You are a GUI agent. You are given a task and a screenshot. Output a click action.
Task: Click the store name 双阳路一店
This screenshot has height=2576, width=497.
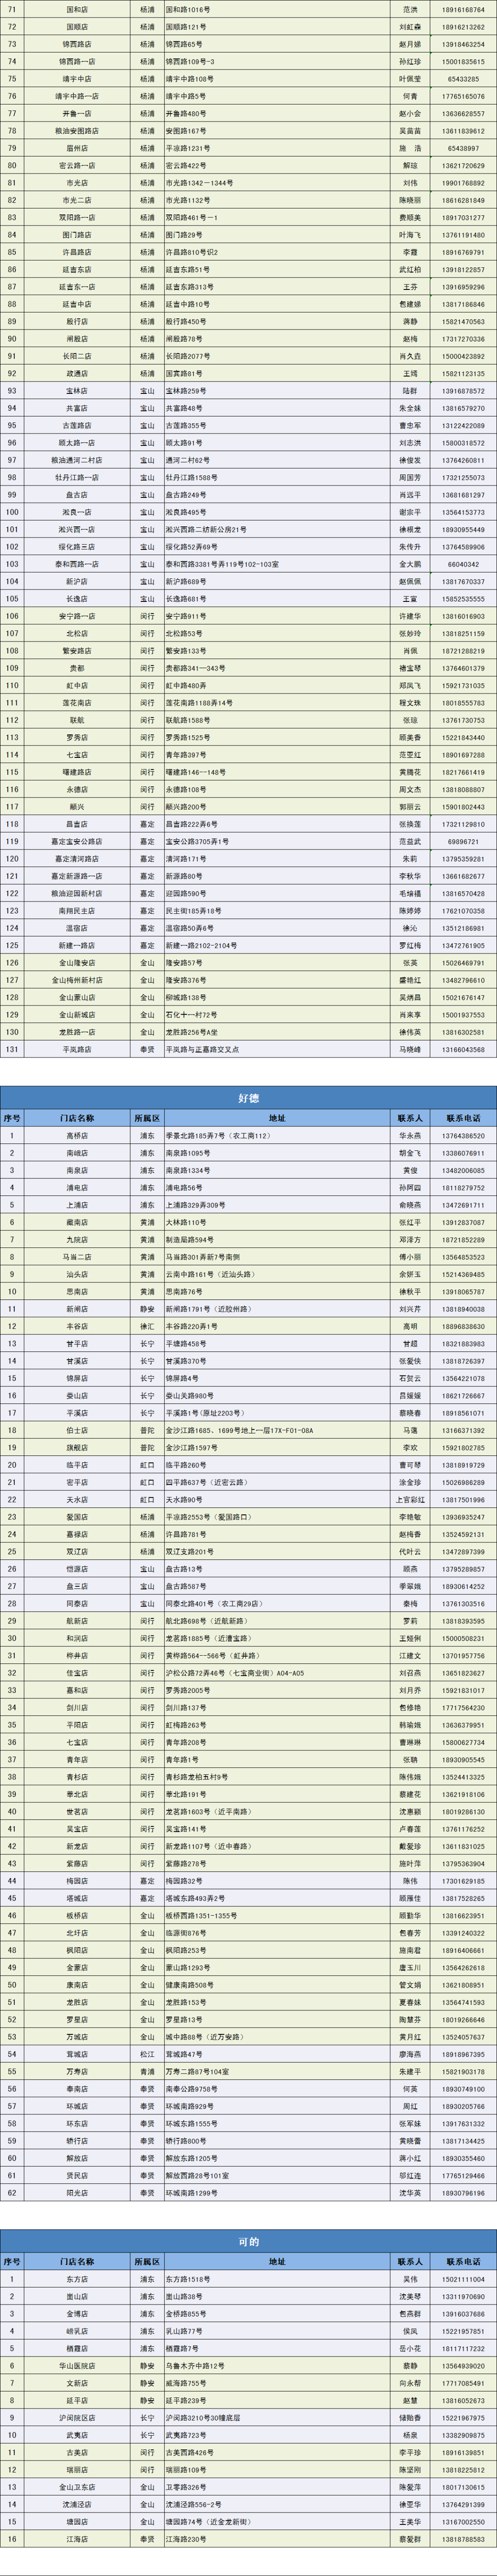(77, 218)
